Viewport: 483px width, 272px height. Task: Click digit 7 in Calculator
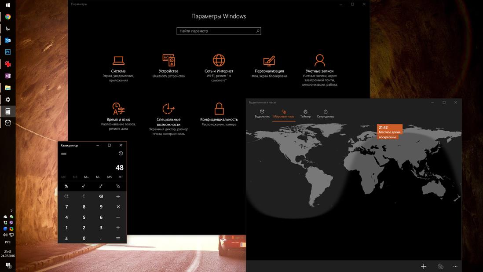[x=66, y=207]
